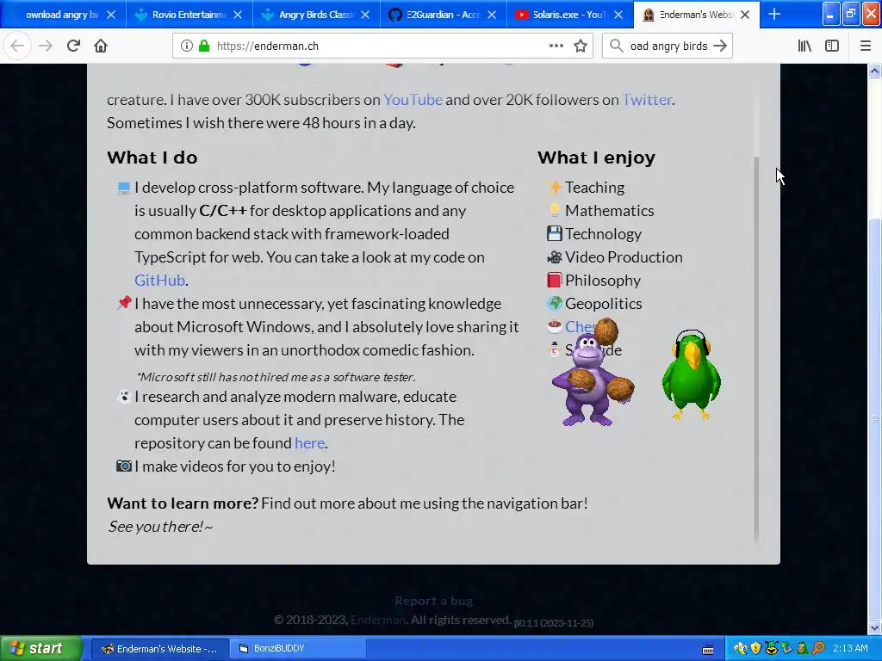Switch to Solaris.exe YouTube tab
The image size is (882, 661).
(x=568, y=15)
